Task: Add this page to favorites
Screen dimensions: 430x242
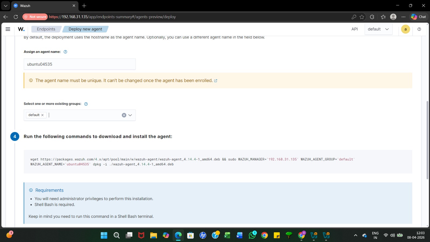Action: [362, 17]
